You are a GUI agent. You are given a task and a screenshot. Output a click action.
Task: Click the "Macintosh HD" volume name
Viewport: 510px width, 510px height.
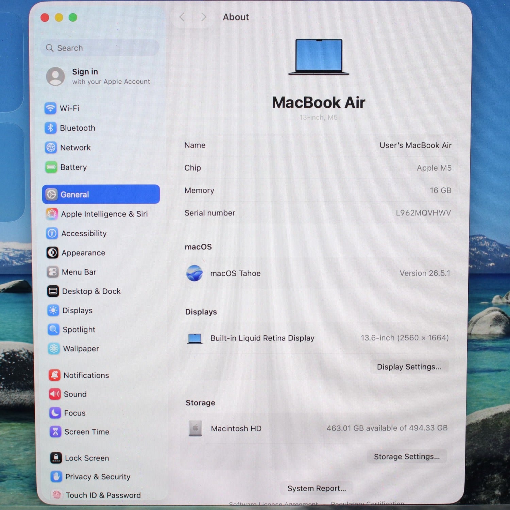[x=236, y=428]
